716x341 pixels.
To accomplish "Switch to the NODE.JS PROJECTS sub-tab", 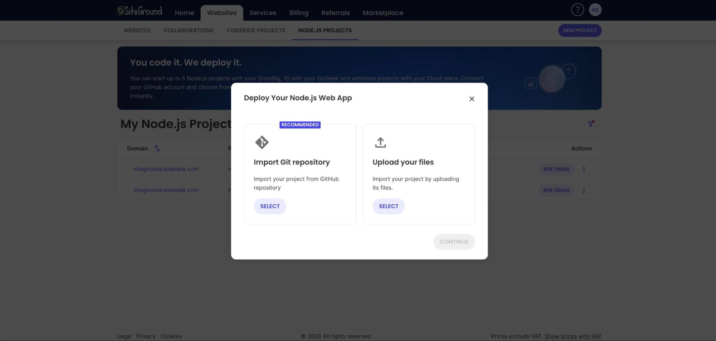I will pos(325,30).
